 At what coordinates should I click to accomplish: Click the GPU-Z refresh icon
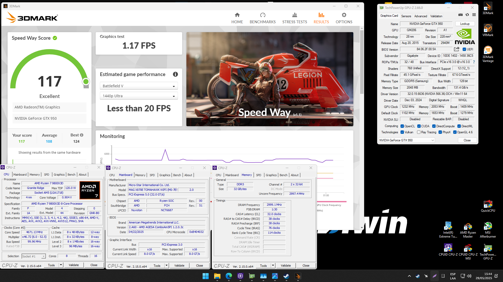(467, 15)
